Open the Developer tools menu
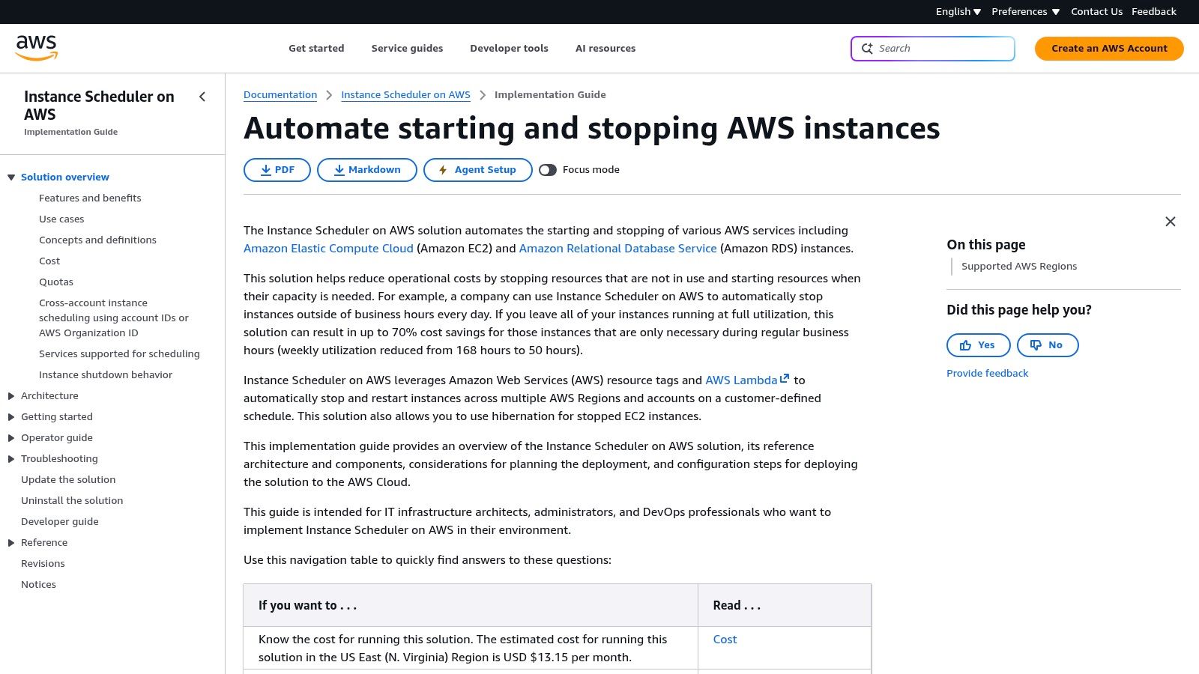Viewport: 1199px width, 674px height. [x=509, y=49]
